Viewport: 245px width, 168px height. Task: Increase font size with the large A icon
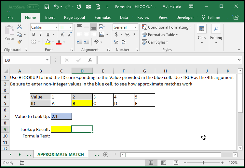tap(62, 34)
